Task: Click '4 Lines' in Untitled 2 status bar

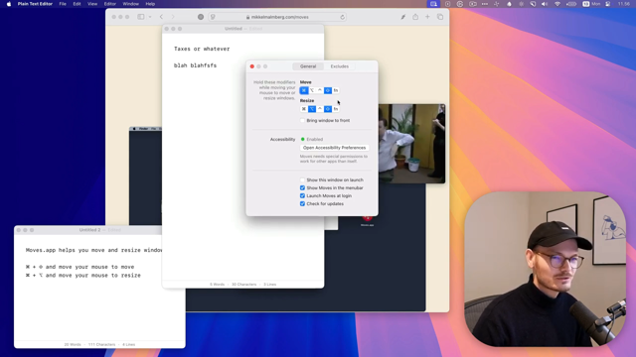Action: click(129, 345)
